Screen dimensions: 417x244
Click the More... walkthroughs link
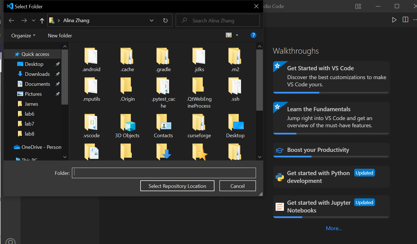click(x=334, y=228)
